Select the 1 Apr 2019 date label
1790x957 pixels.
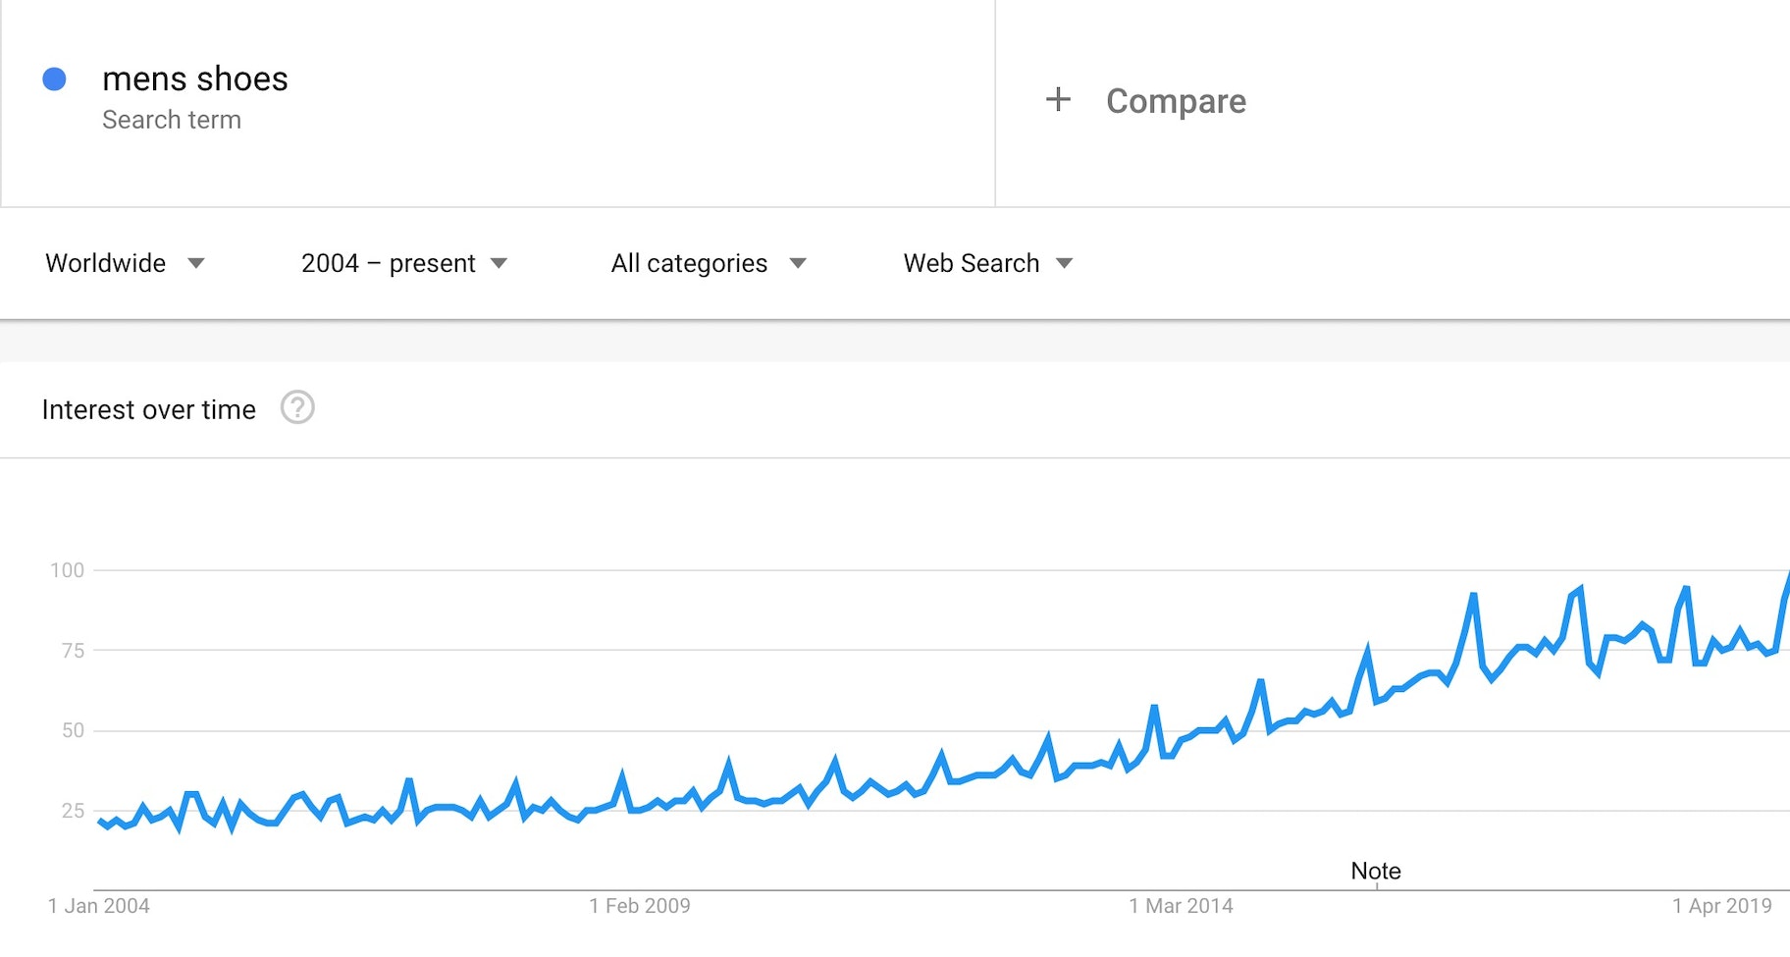click(1722, 906)
